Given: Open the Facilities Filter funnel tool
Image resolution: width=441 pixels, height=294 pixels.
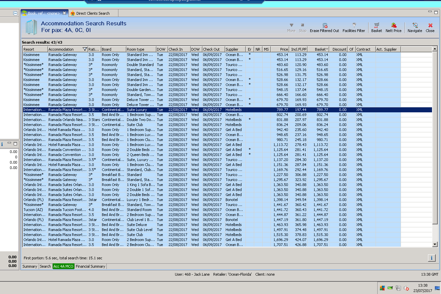Looking at the screenshot, I should pos(354,27).
